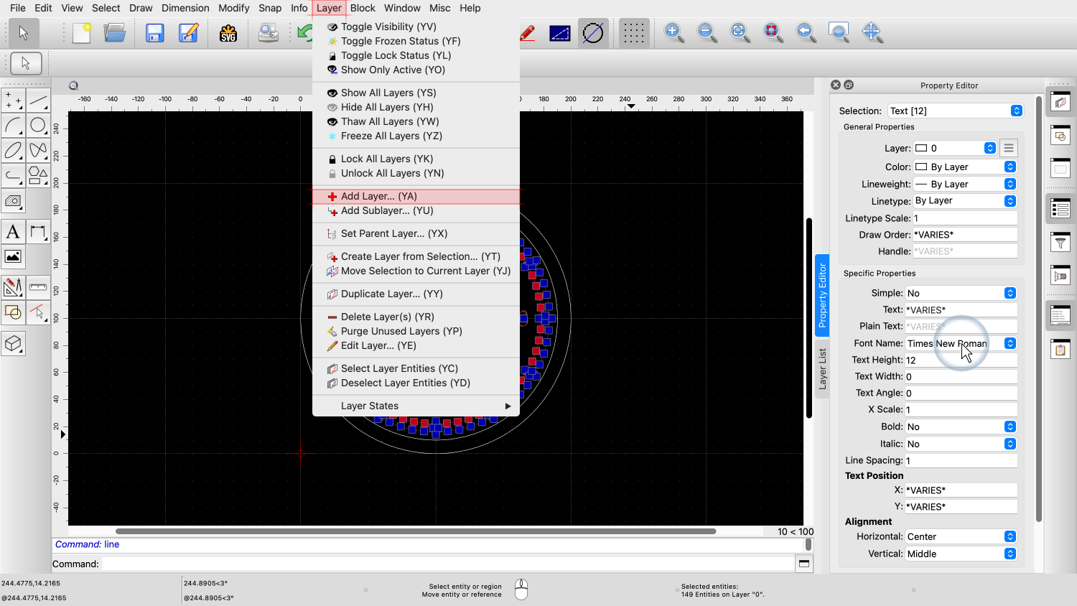Toggle Layer Visibility (YV) menu entry
The width and height of the screenshot is (1077, 606).
(x=388, y=27)
